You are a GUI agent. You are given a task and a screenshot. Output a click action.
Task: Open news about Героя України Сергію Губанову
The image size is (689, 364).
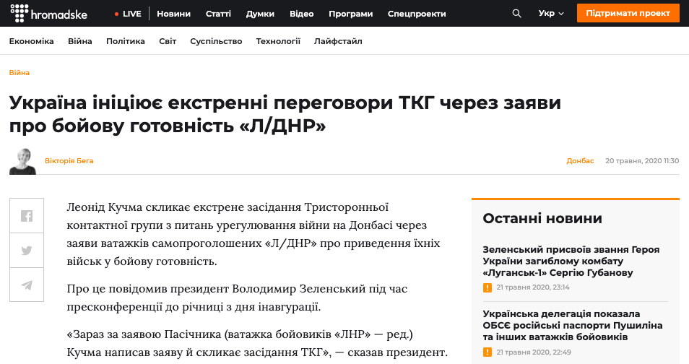(571, 261)
